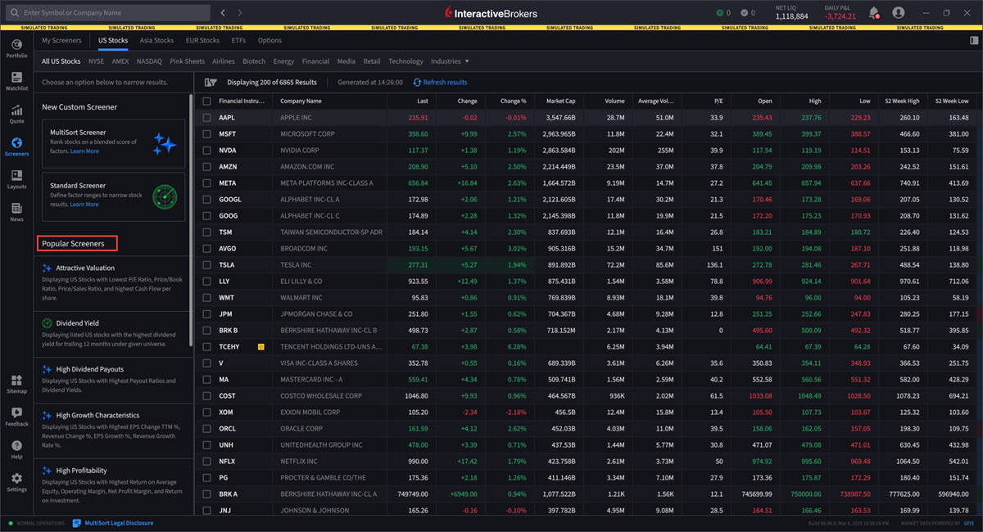Click the symbol or company search field

tap(107, 13)
